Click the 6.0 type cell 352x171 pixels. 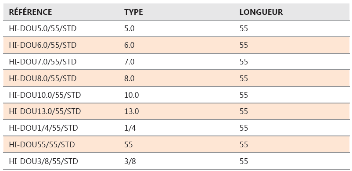[x=129, y=45]
